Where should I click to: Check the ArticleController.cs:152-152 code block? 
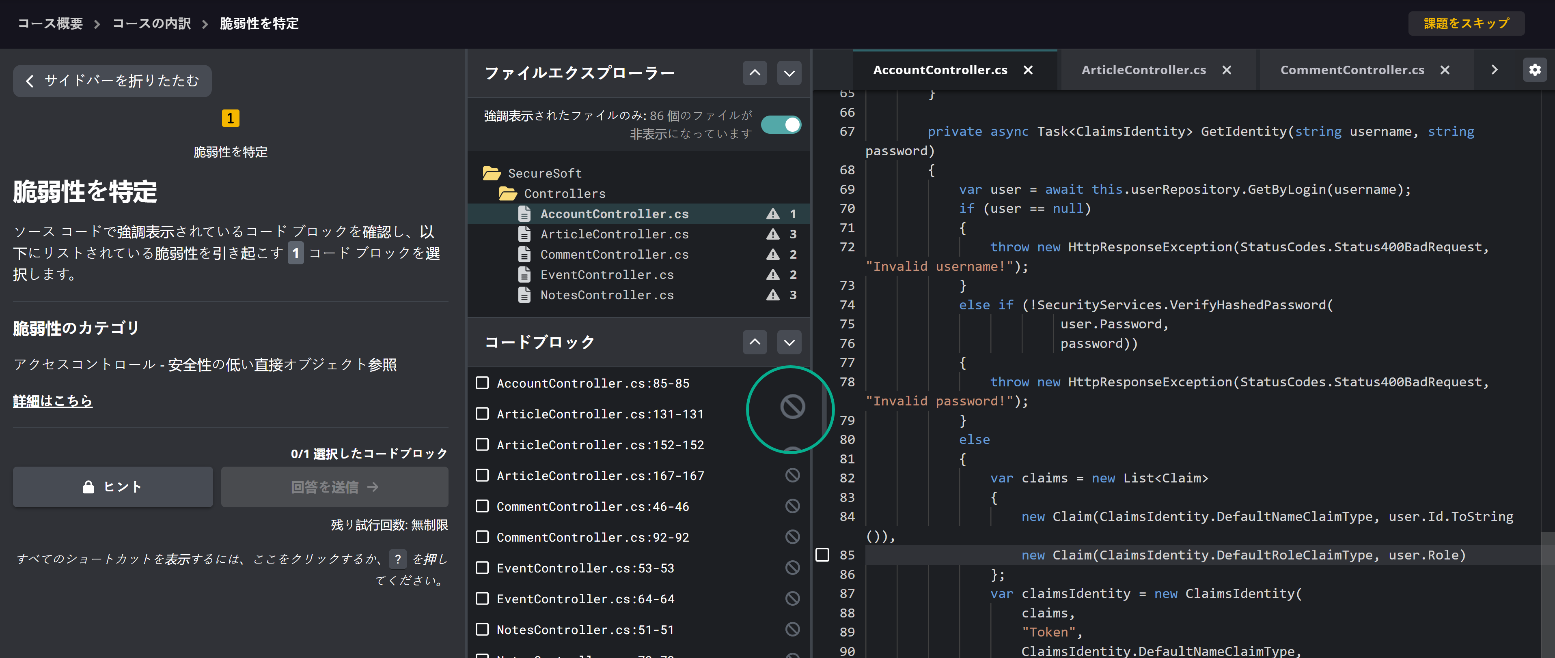[x=482, y=444]
